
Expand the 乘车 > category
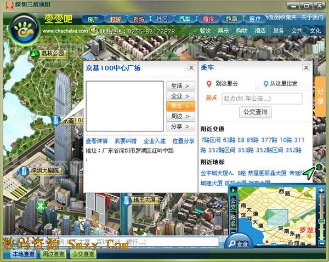coord(180,106)
